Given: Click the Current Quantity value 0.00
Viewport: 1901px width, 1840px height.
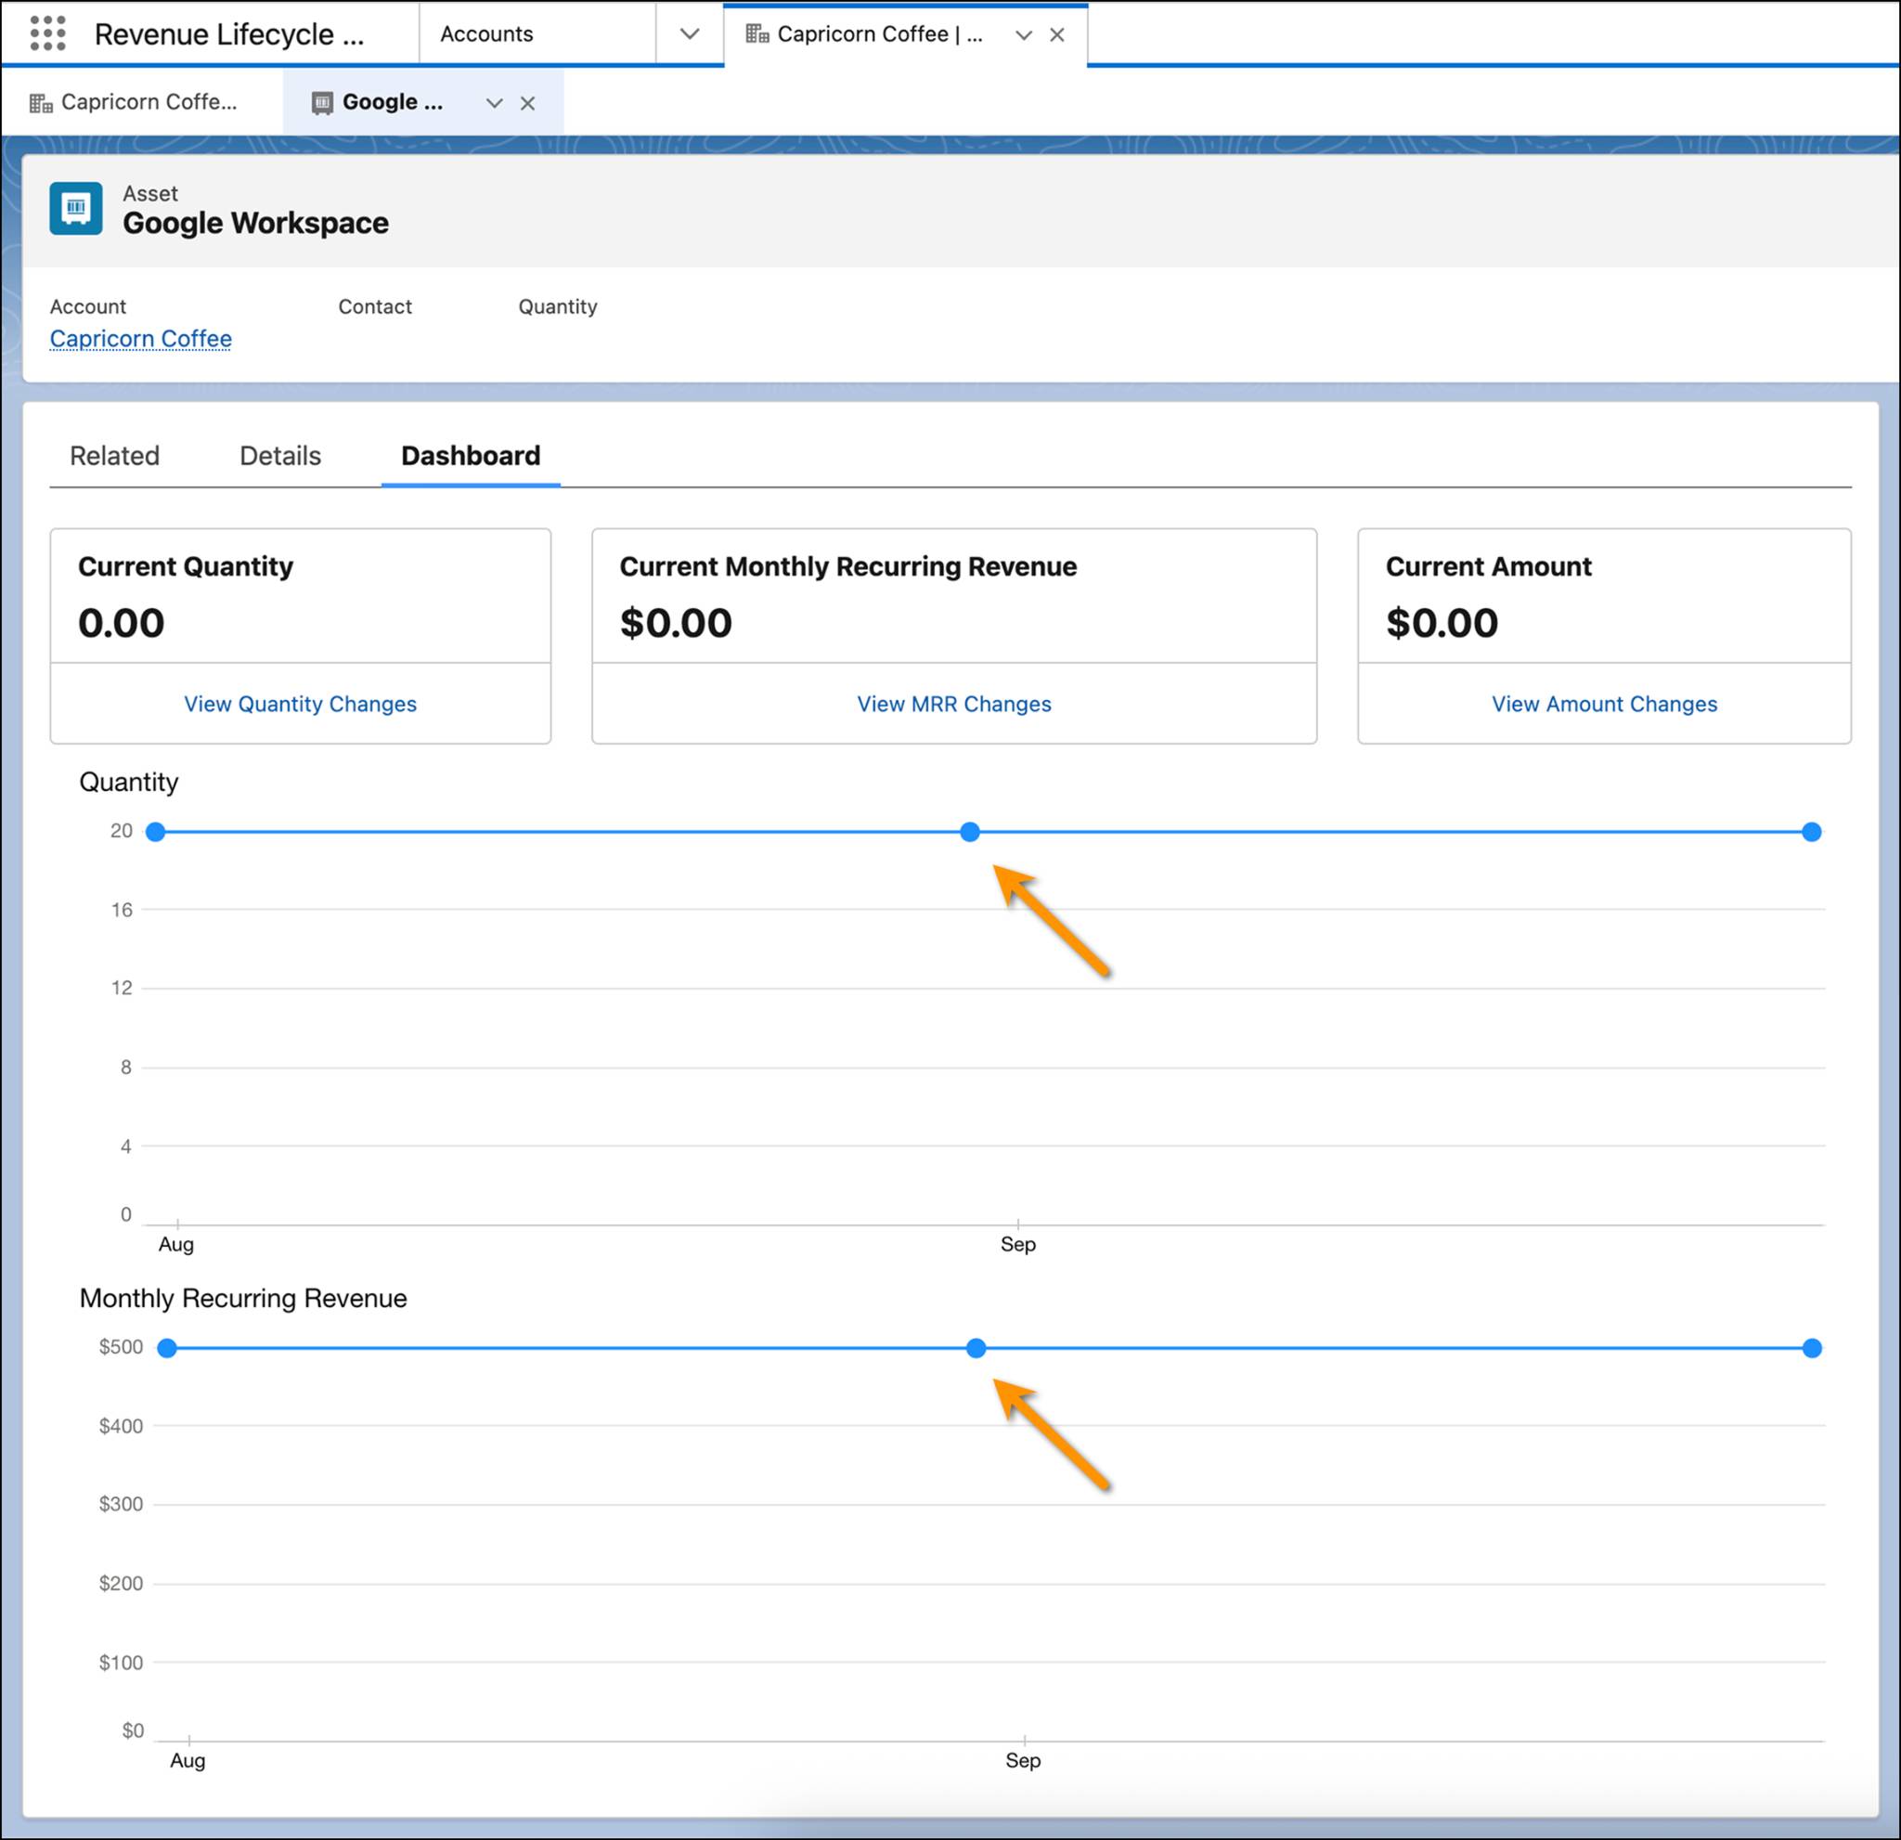Looking at the screenshot, I should [122, 623].
